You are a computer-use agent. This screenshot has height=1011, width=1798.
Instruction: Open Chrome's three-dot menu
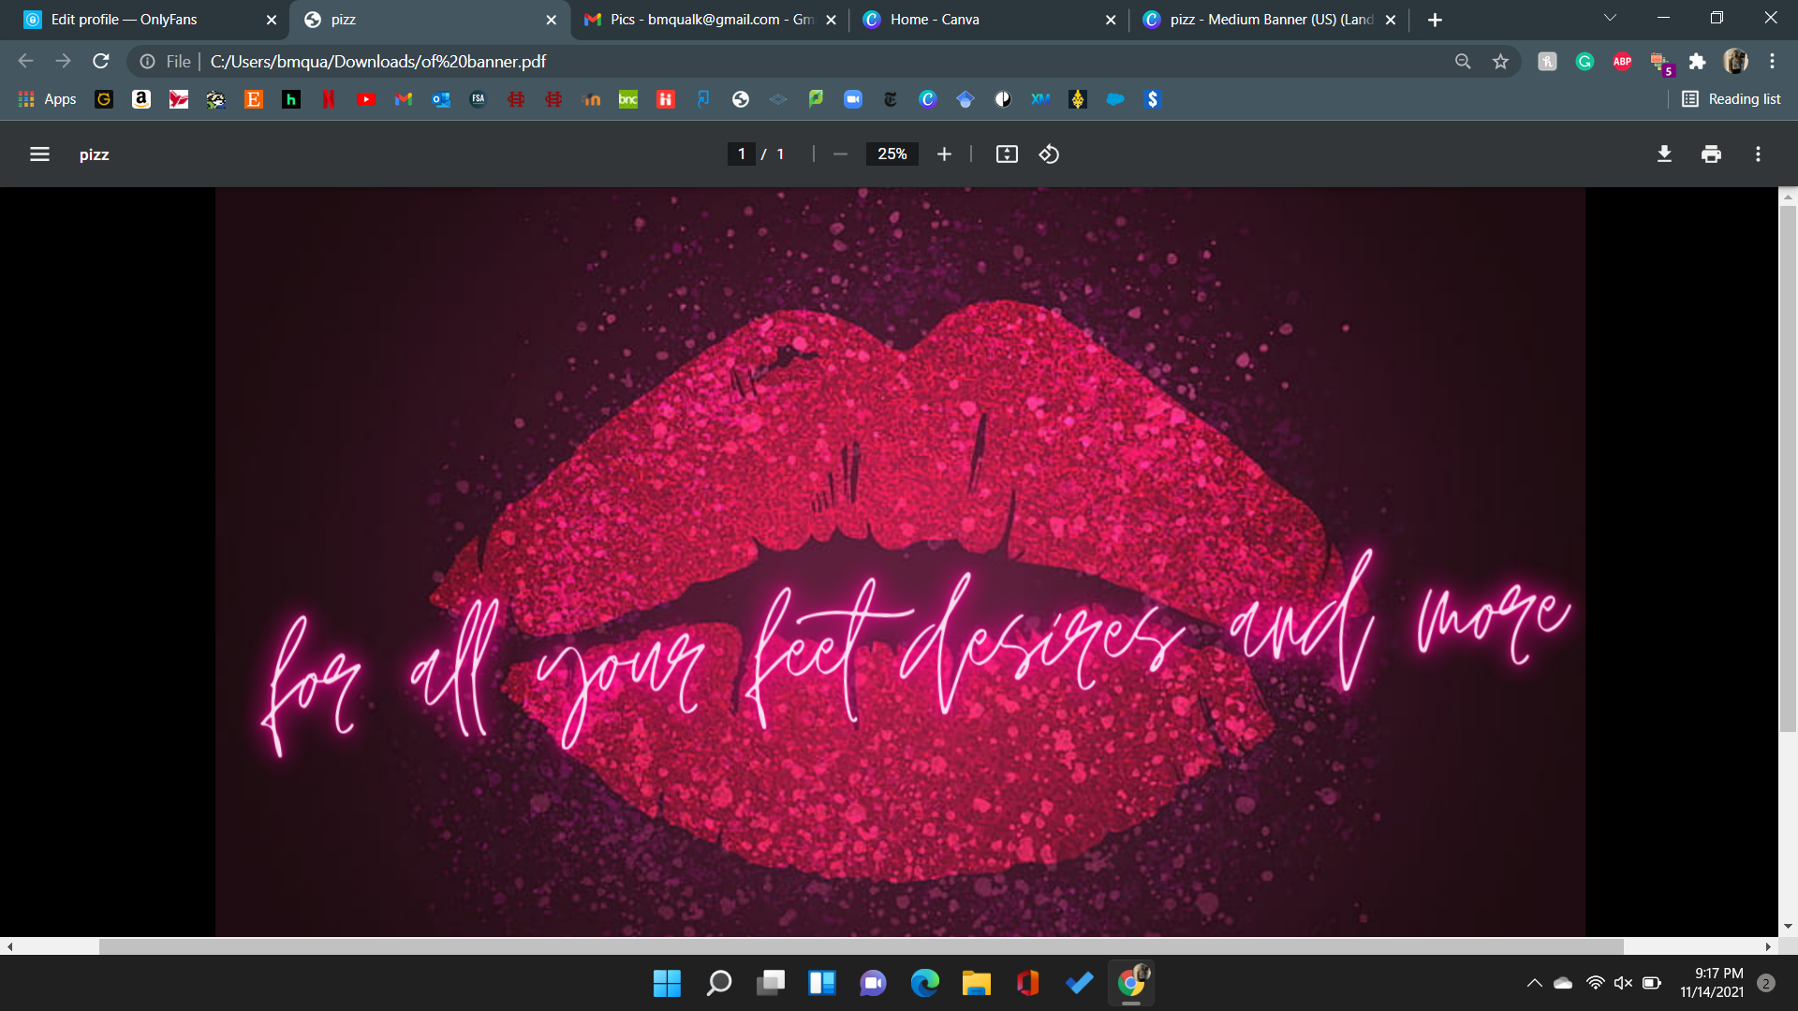point(1773,61)
